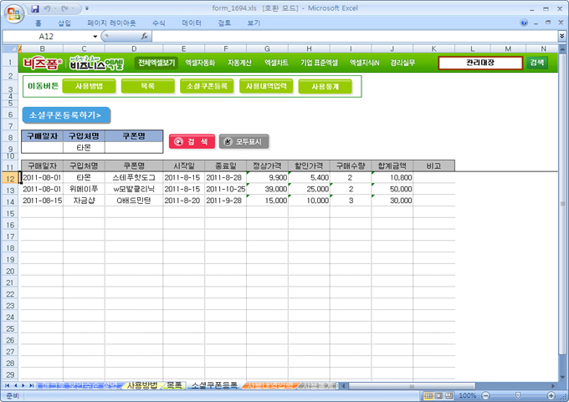Click the Undo arrow icon
The height and width of the screenshot is (402, 569).
pos(49,8)
